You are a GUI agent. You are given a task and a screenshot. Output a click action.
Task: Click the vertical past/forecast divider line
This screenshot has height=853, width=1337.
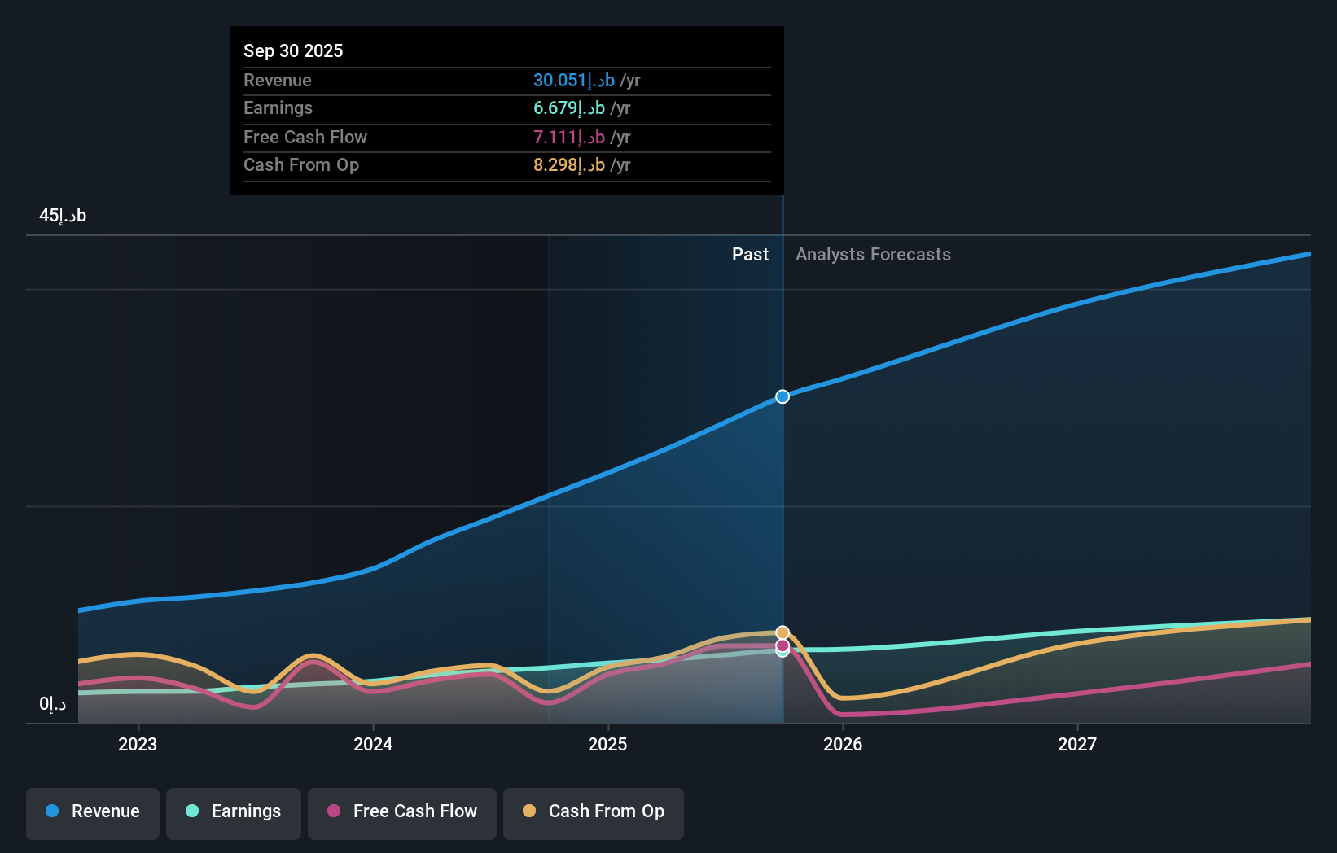[x=782, y=488]
